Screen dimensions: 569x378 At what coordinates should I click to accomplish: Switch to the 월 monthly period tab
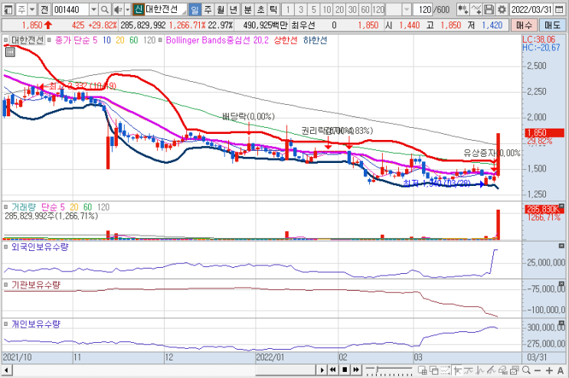[x=221, y=9]
